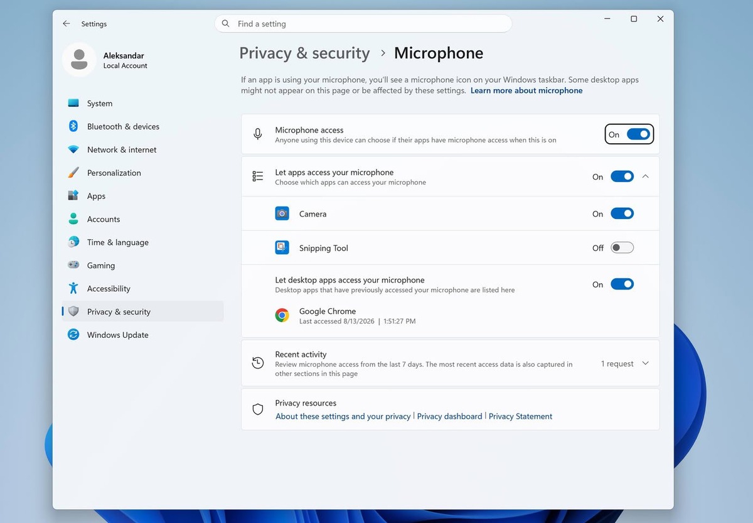Click the Gaming controller icon
753x523 pixels.
(73, 265)
